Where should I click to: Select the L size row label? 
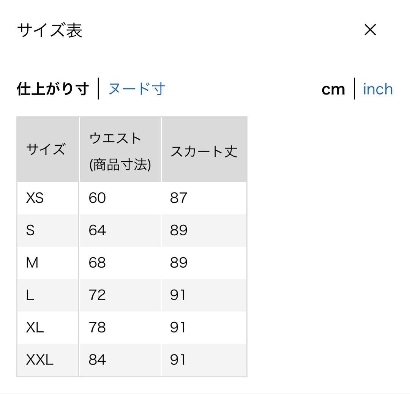(x=30, y=295)
